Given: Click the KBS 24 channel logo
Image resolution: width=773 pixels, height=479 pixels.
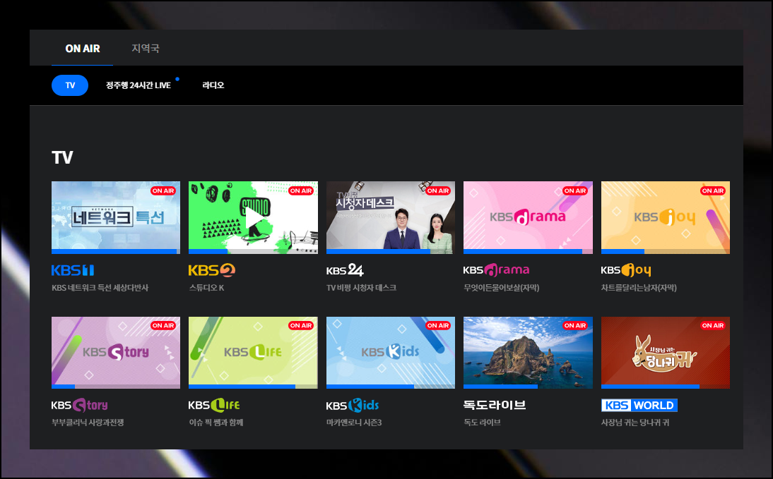Looking at the screenshot, I should coord(345,269).
